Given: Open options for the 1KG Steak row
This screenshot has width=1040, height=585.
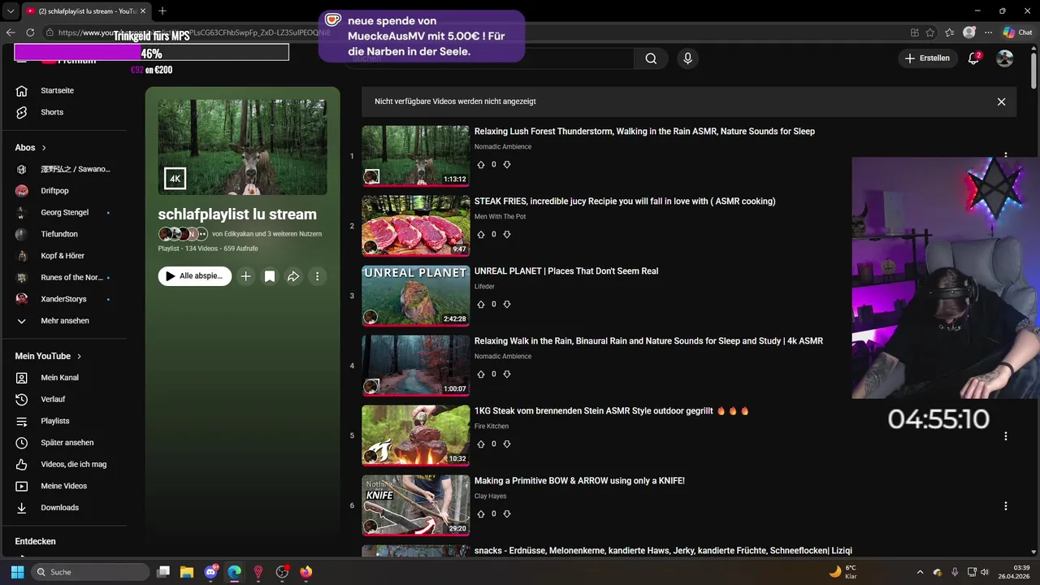Looking at the screenshot, I should (1005, 436).
